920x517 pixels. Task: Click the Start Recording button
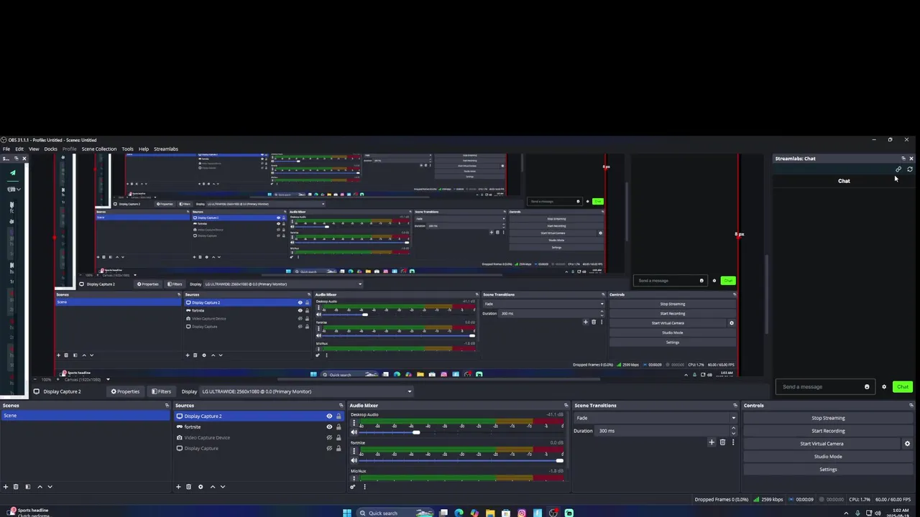click(828, 431)
